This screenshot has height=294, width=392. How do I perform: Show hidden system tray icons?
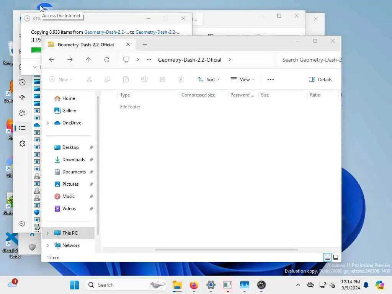pos(298,285)
